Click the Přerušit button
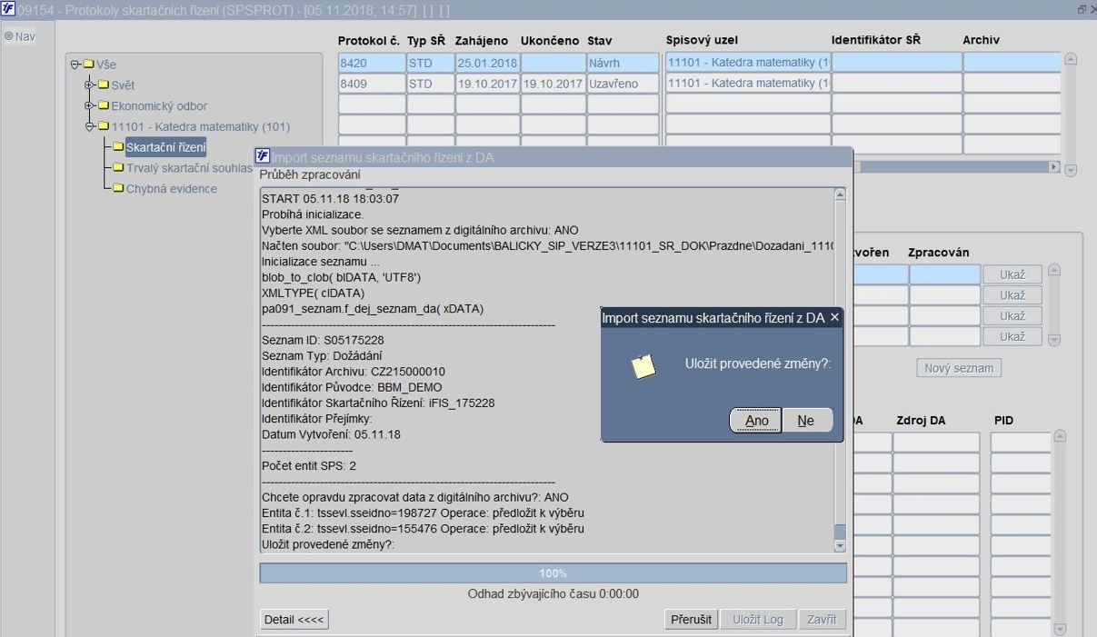This screenshot has width=1097, height=637. pos(691,619)
